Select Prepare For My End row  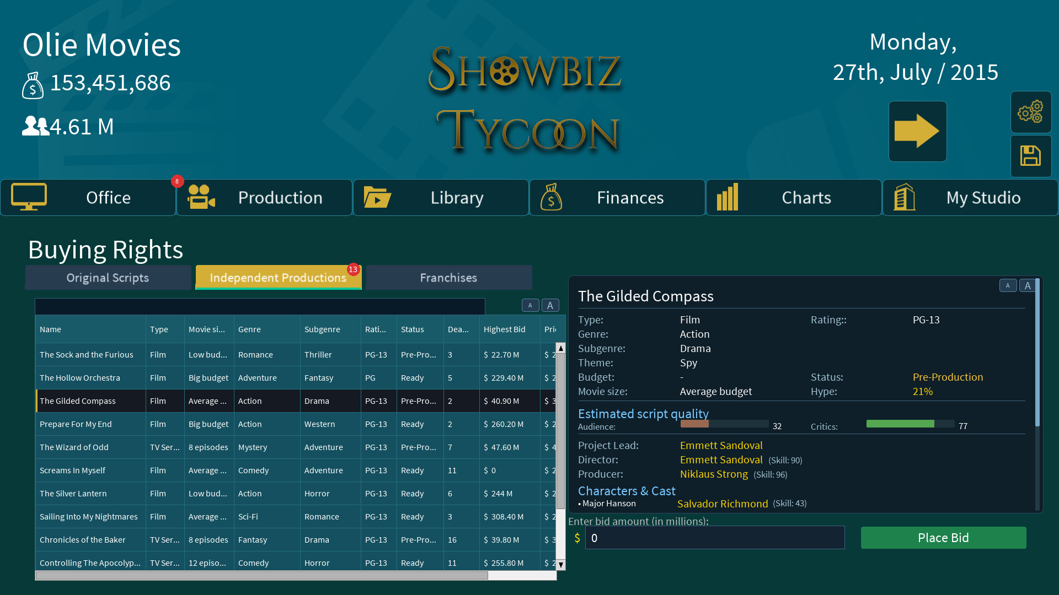click(x=296, y=424)
